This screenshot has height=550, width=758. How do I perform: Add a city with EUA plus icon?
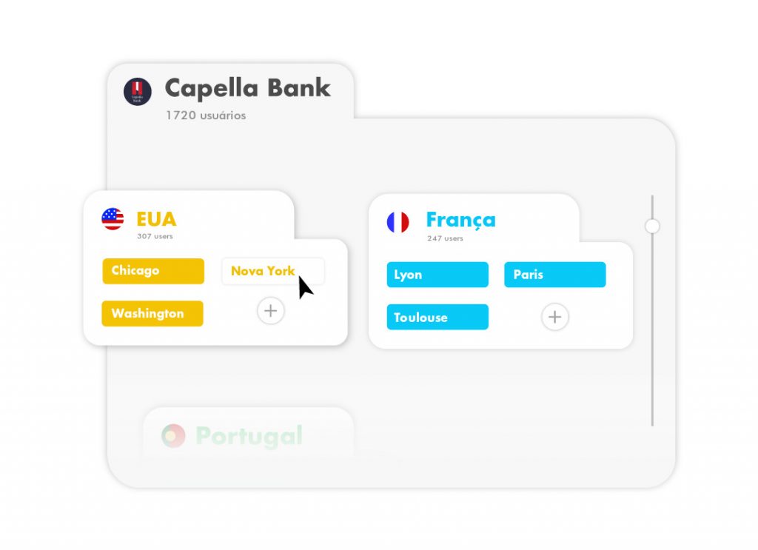coord(271,311)
